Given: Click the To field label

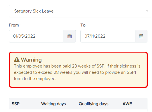Looking at the screenshot, I should [83, 25].
